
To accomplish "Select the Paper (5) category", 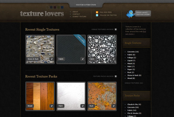I will click(x=131, y=69).
